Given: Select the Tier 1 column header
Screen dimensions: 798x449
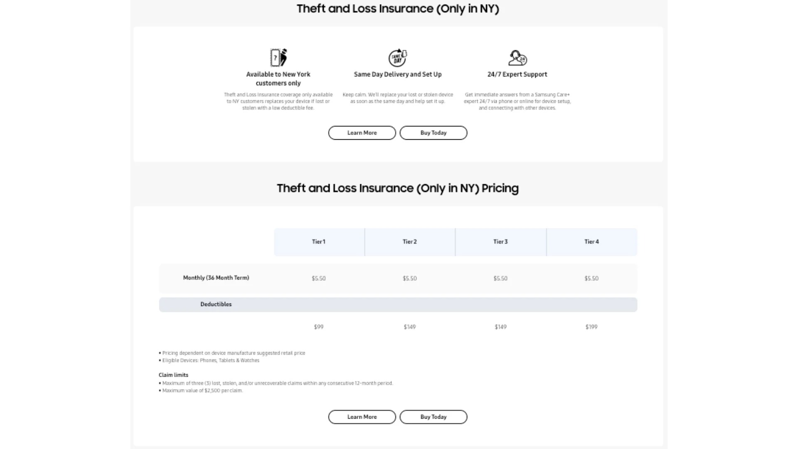Looking at the screenshot, I should pos(319,242).
